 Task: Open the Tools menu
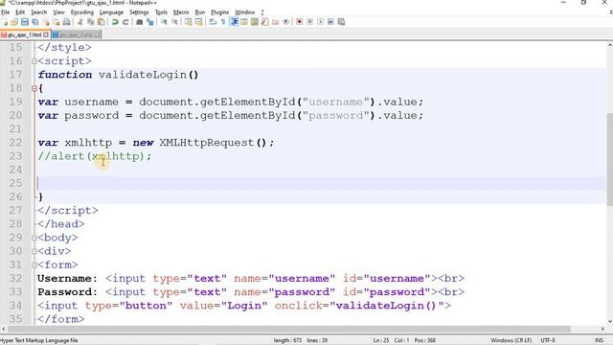161,12
